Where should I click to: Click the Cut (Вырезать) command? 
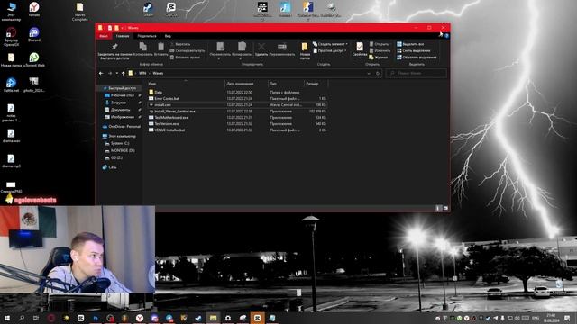[180, 44]
